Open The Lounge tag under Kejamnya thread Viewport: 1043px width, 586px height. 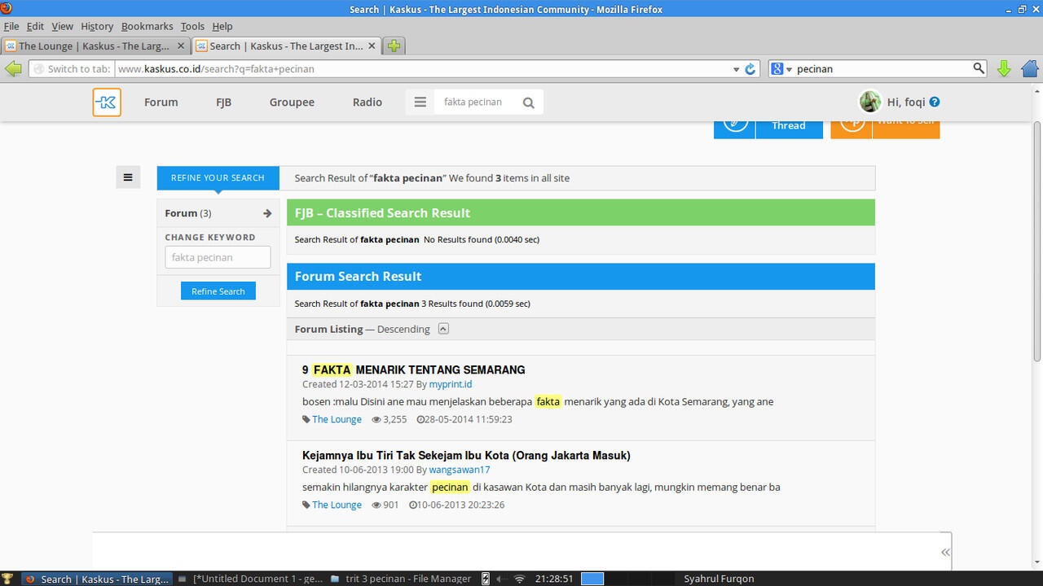pos(337,505)
